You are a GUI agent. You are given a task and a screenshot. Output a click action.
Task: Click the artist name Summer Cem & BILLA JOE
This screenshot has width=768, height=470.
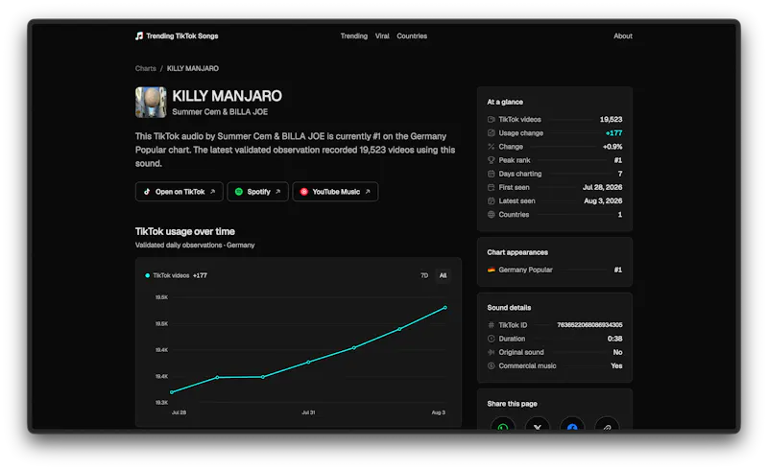[x=220, y=112]
